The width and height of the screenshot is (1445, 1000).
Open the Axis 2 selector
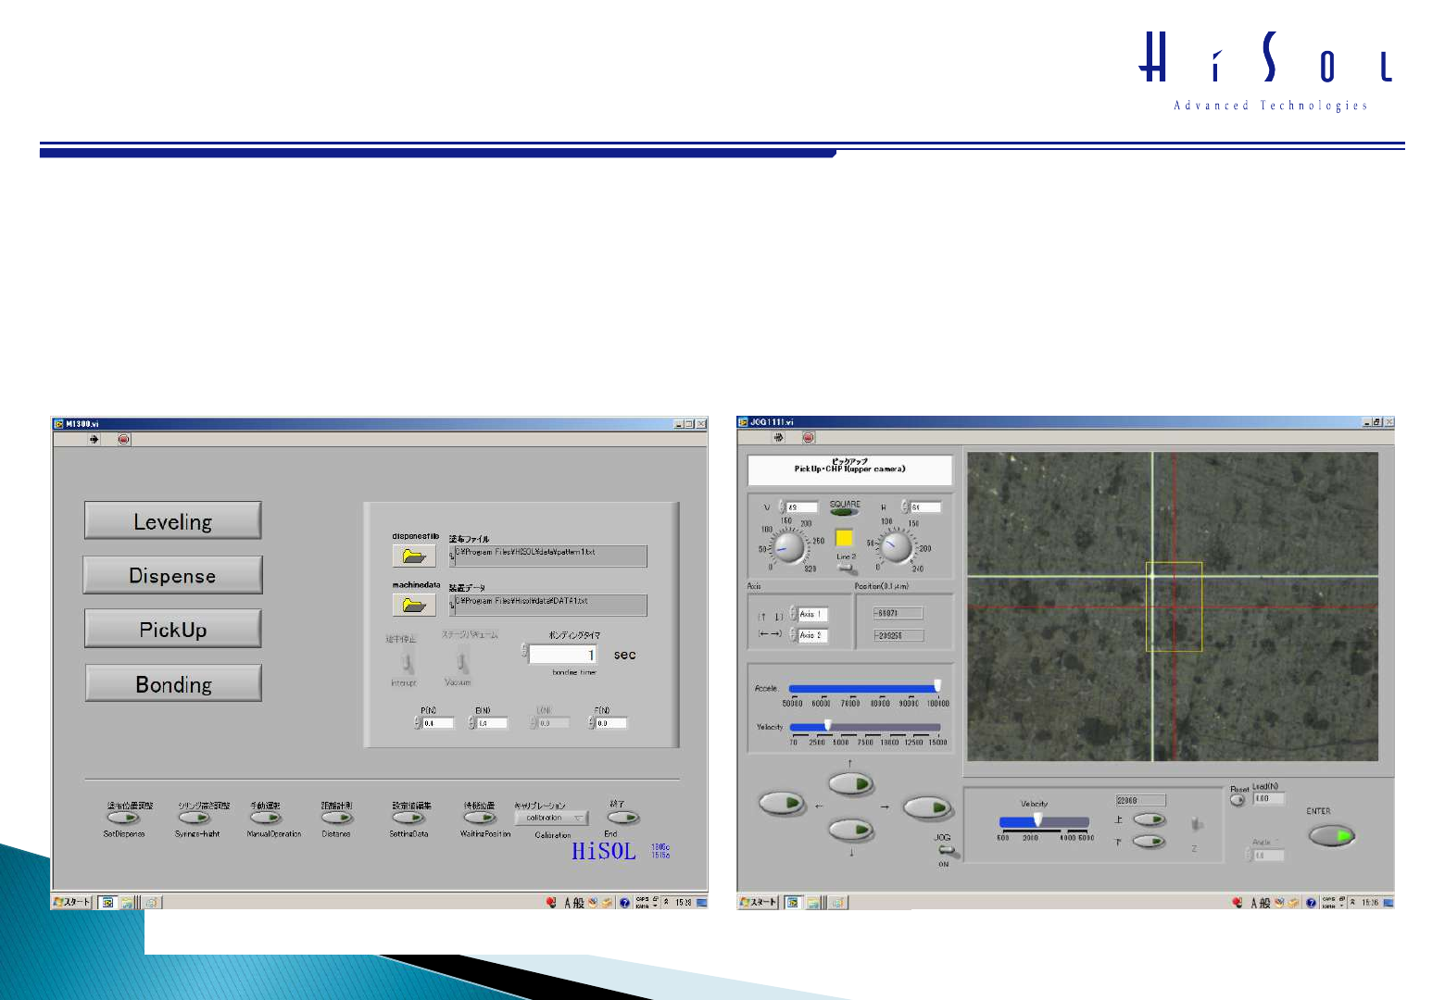tap(810, 635)
